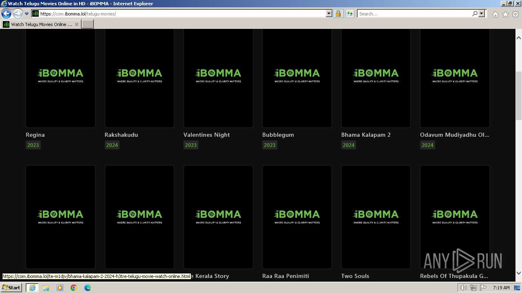Click the Two Souls title link
The width and height of the screenshot is (522, 293).
click(x=355, y=276)
